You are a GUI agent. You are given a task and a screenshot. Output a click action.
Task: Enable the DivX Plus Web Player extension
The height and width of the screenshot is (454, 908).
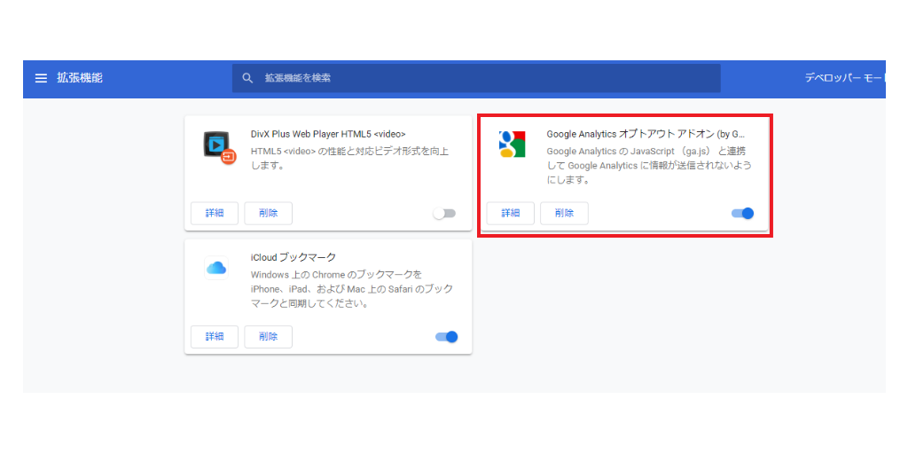(445, 214)
